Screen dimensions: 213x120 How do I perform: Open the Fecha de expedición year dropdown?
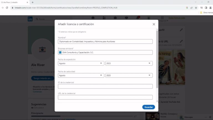point(129,63)
